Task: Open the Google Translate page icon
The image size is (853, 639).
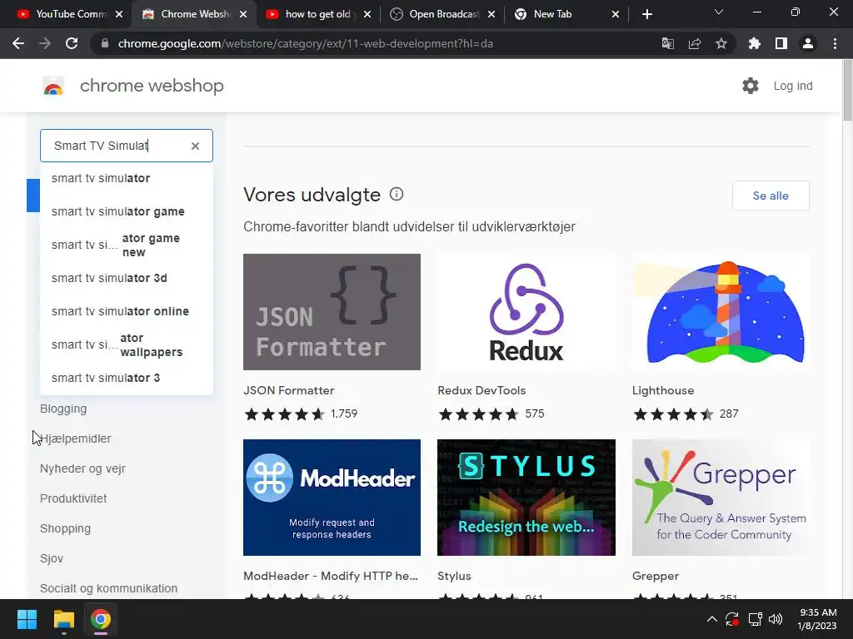Action: [667, 43]
